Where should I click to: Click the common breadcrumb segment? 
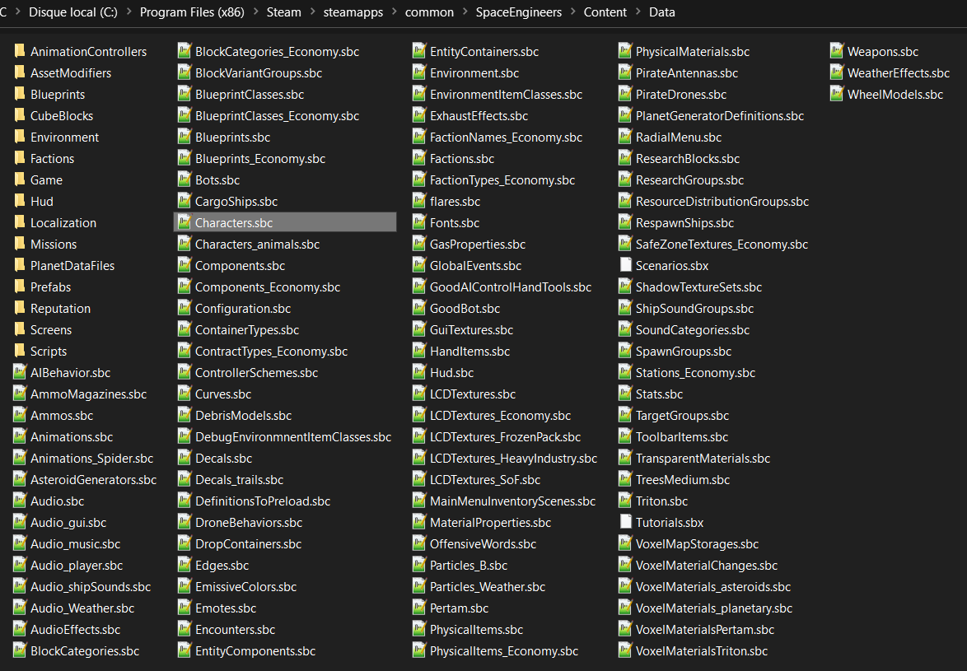[x=431, y=12]
